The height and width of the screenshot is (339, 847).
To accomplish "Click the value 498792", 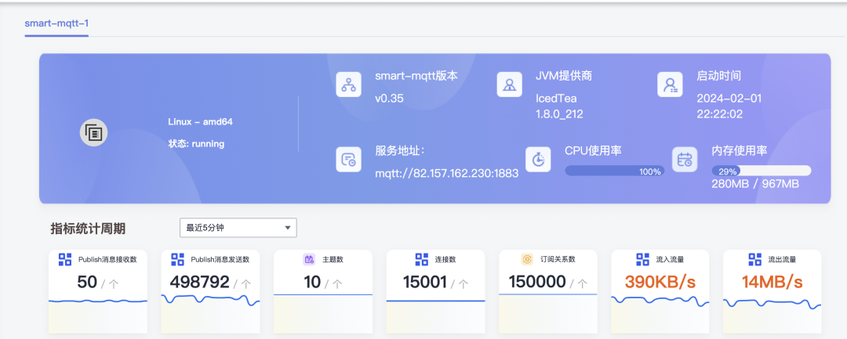I will click(200, 282).
